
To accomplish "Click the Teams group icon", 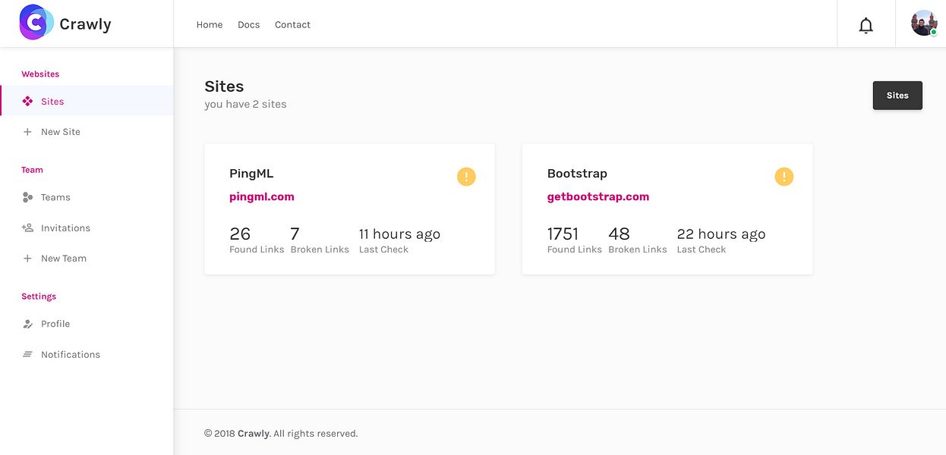I will [27, 197].
